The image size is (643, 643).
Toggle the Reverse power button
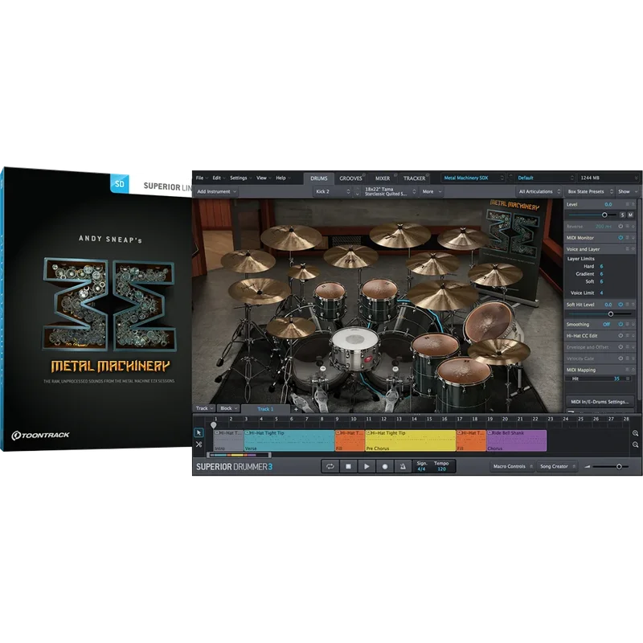[620, 227]
